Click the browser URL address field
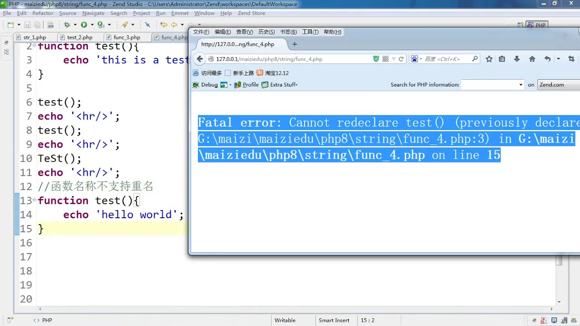 [x=290, y=59]
